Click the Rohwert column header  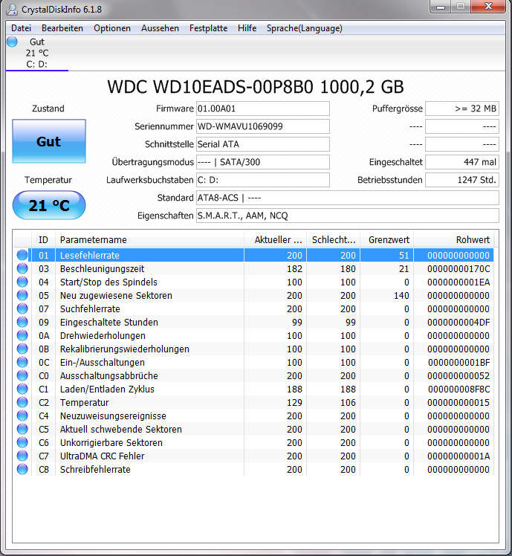[453, 239]
